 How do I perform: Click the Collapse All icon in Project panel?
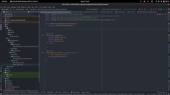33,12
